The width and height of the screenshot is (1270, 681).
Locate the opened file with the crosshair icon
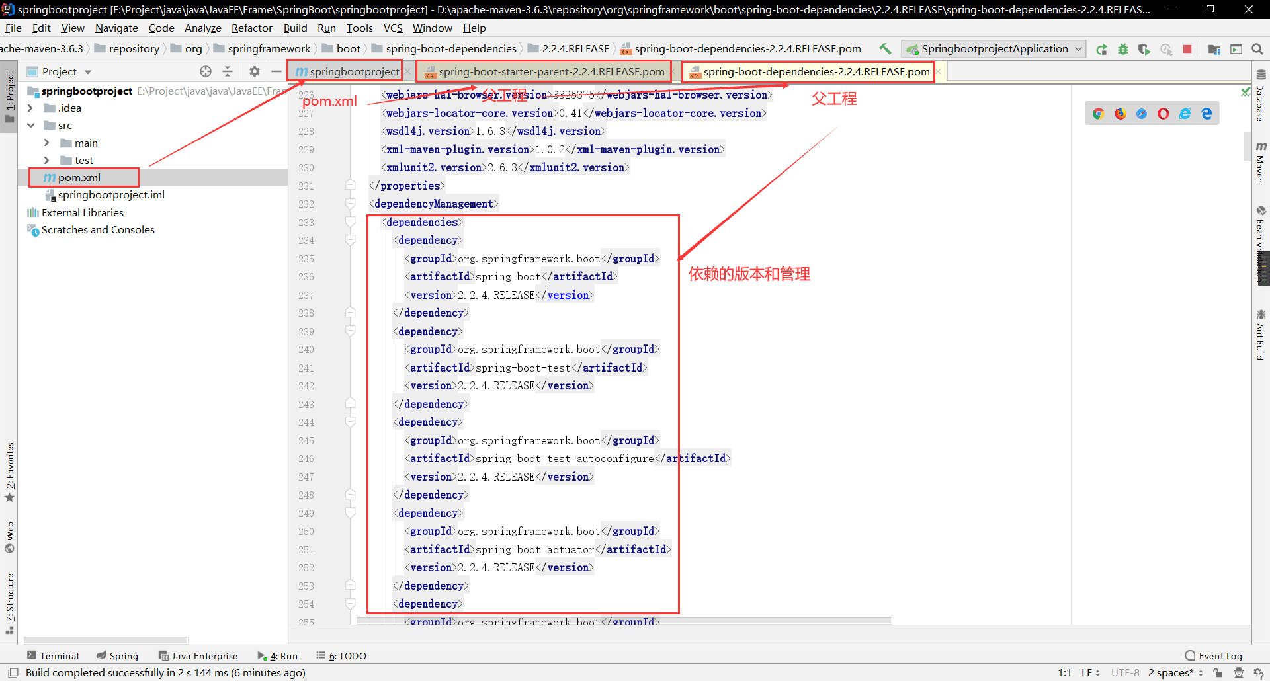206,71
